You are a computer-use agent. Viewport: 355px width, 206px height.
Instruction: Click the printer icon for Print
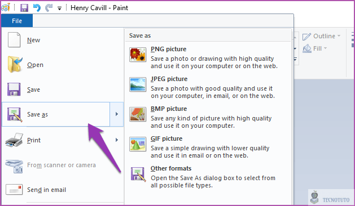pyautogui.click(x=14, y=140)
